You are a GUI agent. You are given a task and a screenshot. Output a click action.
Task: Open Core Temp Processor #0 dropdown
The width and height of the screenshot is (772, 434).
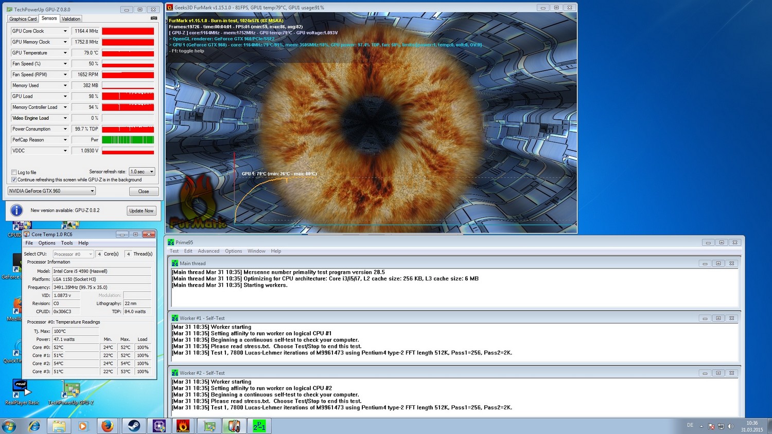(x=73, y=254)
